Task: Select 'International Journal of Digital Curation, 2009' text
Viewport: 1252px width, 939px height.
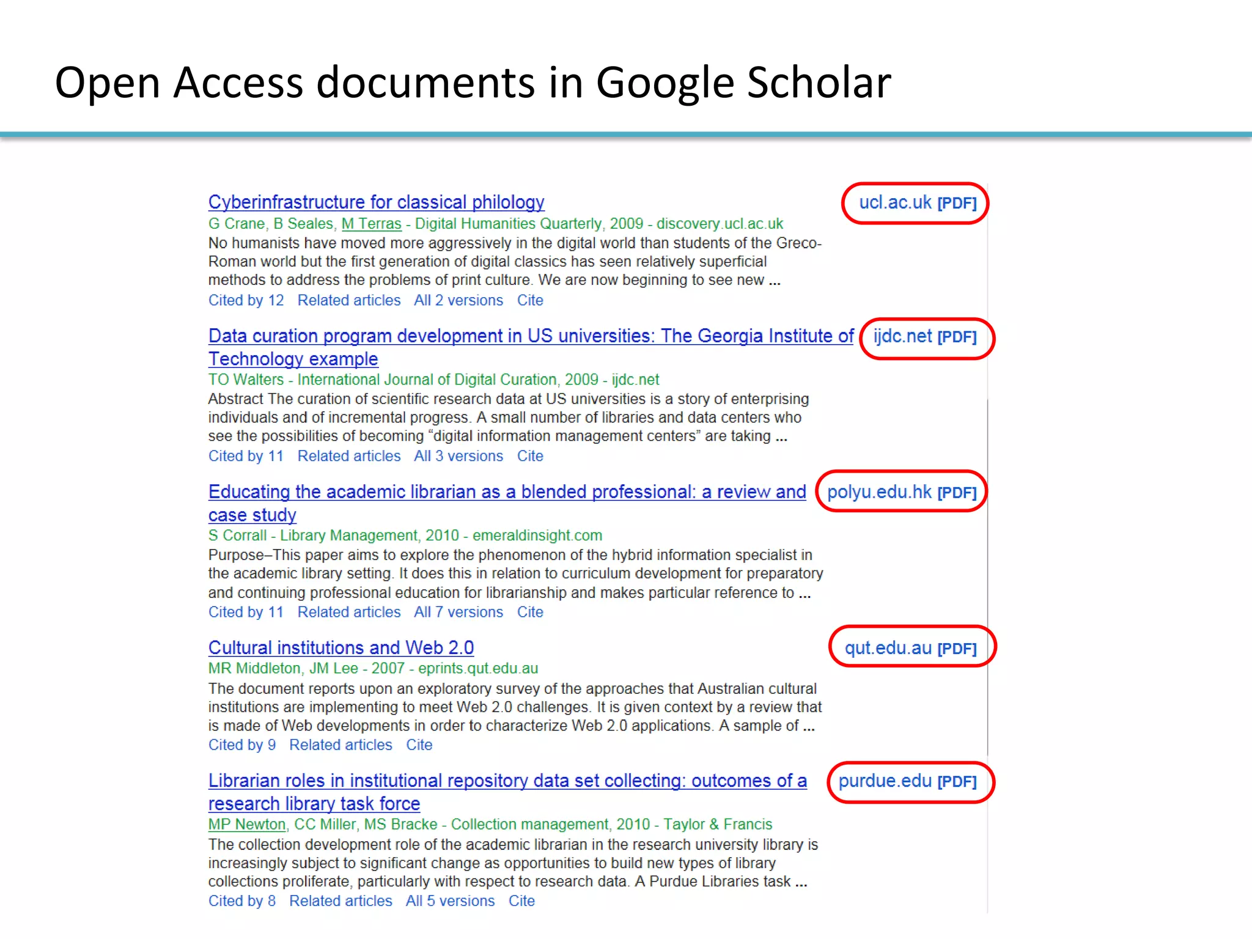Action: click(x=447, y=380)
